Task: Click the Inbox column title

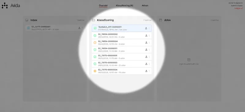Action: click(x=34, y=20)
